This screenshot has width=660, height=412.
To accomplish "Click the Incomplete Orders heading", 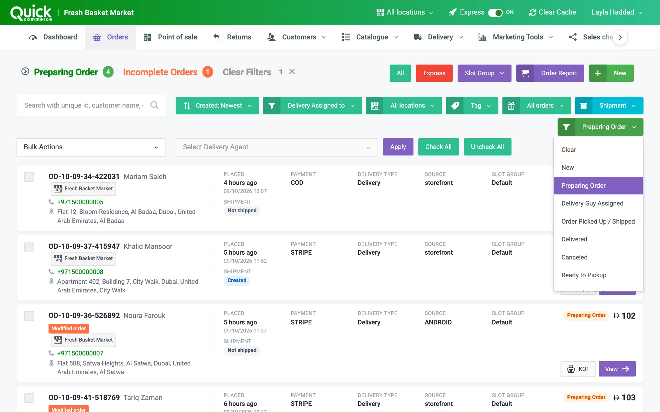I will pyautogui.click(x=160, y=72).
